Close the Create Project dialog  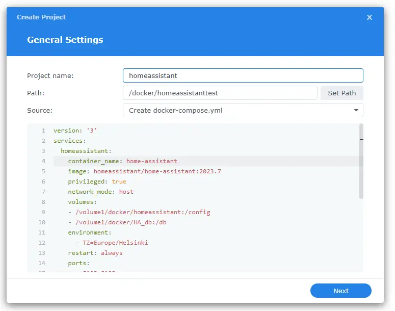click(370, 17)
